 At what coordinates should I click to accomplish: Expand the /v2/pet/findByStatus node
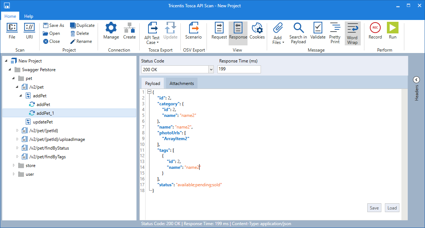17,148
